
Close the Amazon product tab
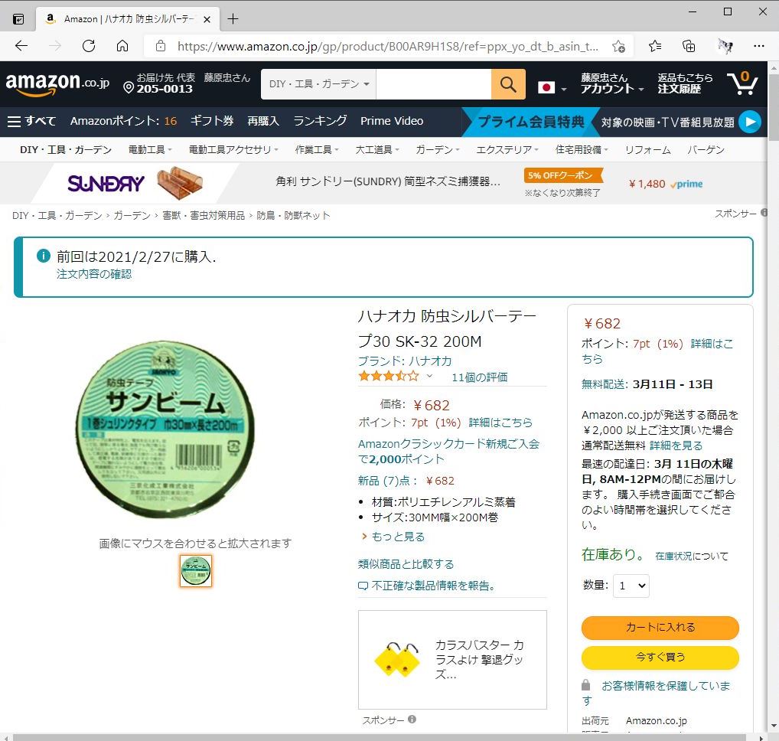(207, 19)
